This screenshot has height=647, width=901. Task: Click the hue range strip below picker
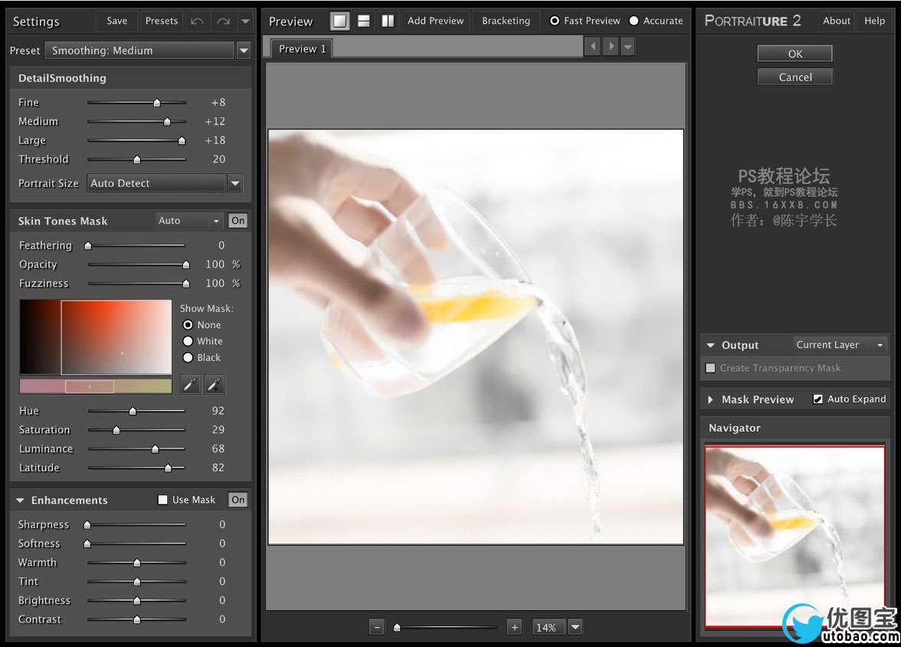coord(96,386)
